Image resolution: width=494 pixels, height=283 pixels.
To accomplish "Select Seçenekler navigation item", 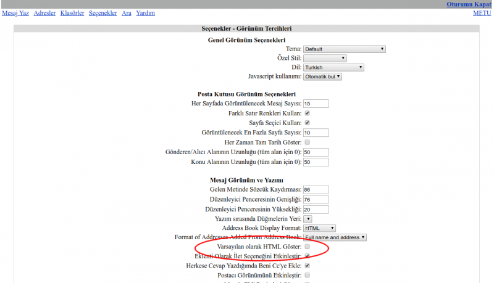I will (103, 13).
